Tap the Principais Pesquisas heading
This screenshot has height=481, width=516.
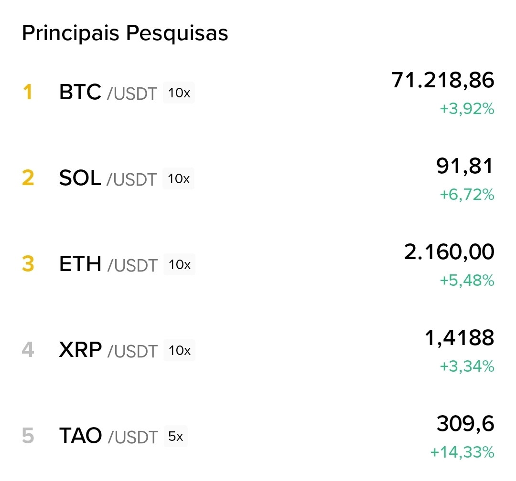125,33
